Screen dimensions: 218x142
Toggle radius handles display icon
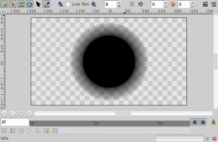(x=30, y=4)
